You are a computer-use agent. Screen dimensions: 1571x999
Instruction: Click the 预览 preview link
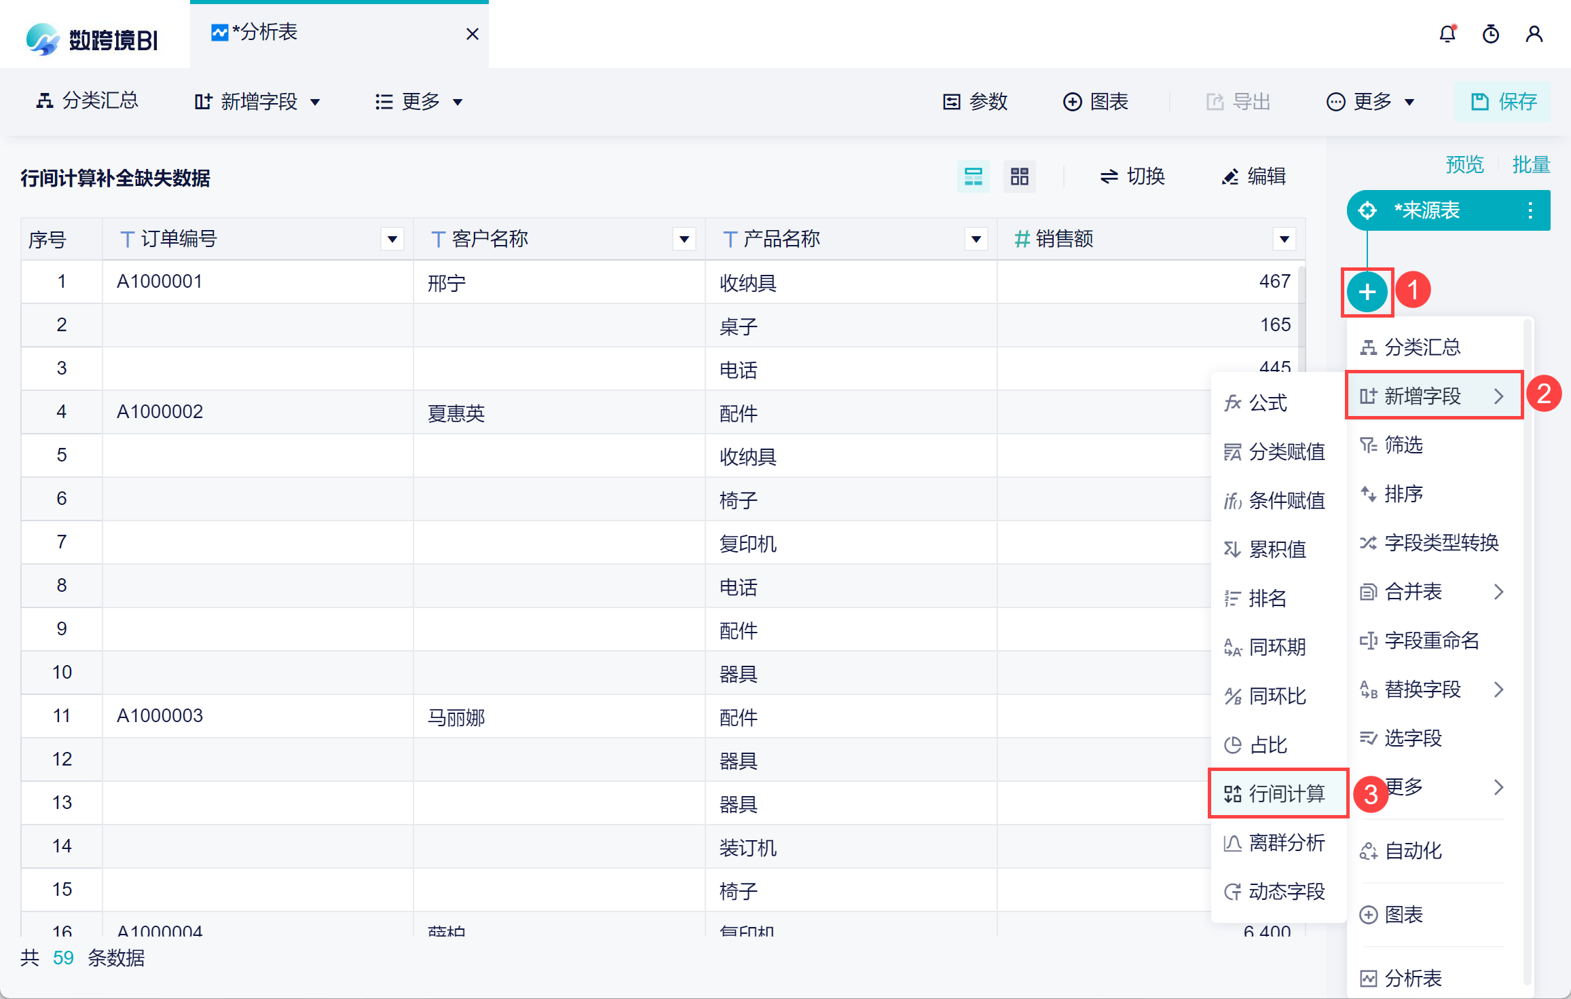tap(1464, 164)
